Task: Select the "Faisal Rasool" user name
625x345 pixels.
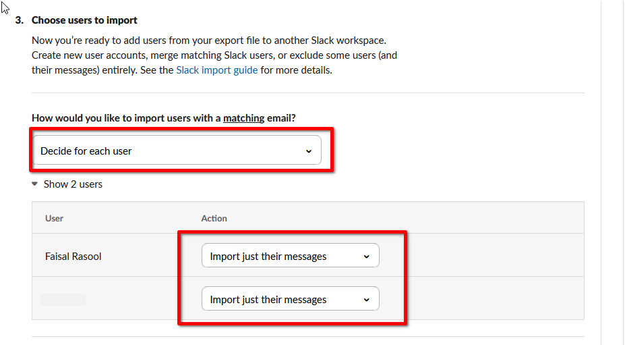Action: pyautogui.click(x=73, y=257)
